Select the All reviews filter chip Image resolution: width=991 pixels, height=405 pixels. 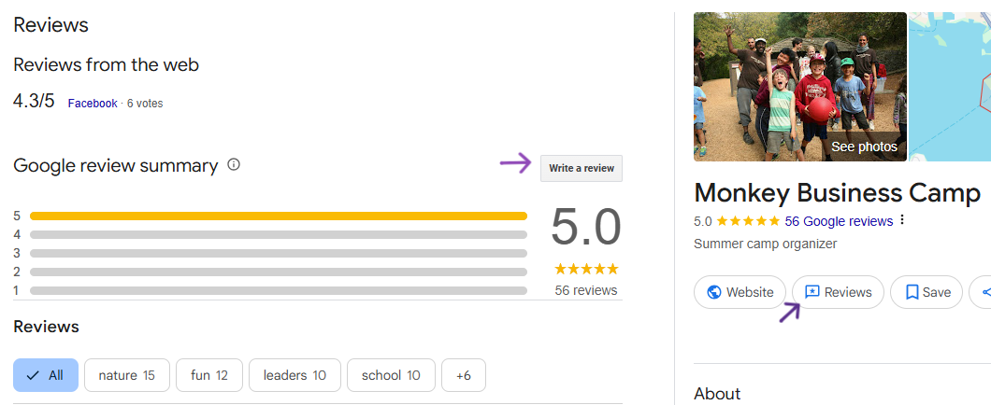click(46, 375)
